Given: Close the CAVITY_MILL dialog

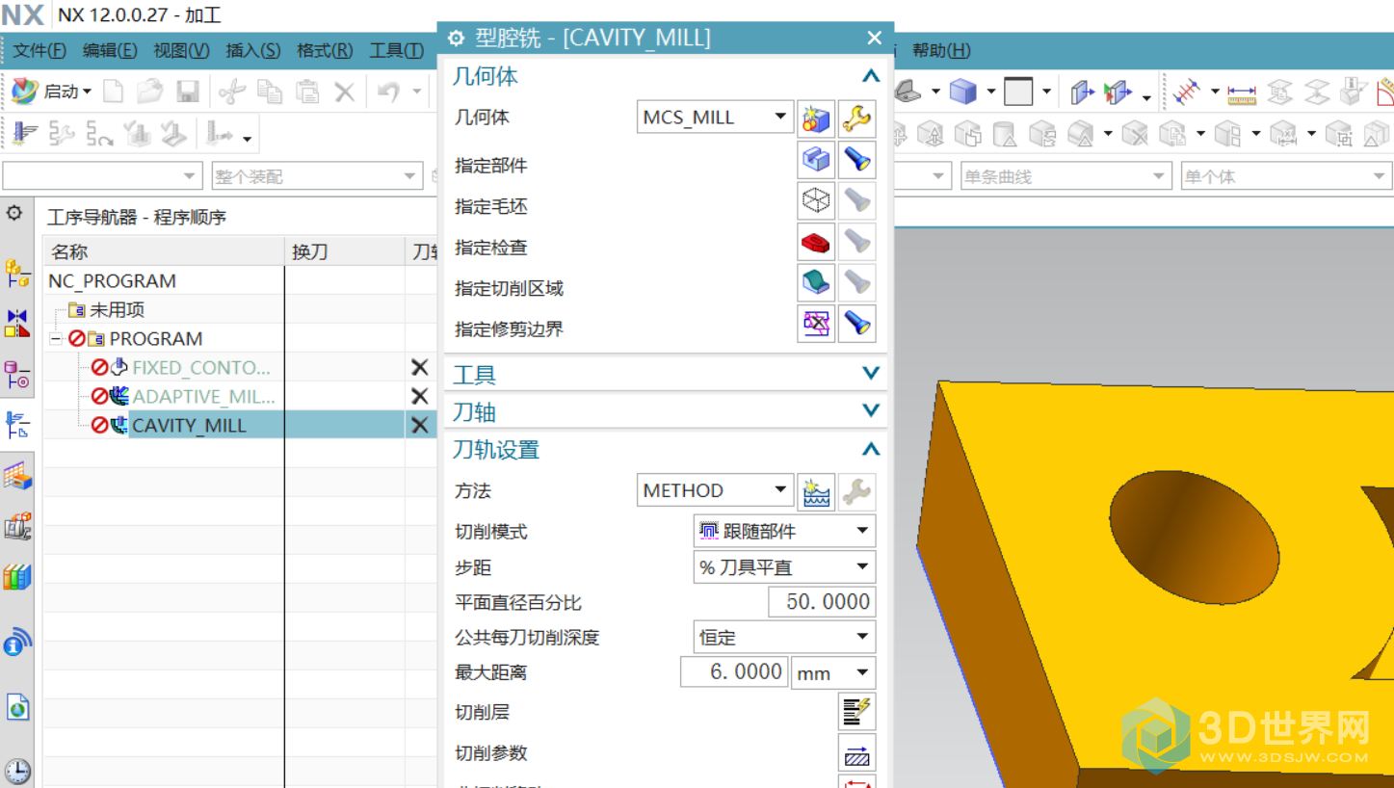Looking at the screenshot, I should point(874,38).
